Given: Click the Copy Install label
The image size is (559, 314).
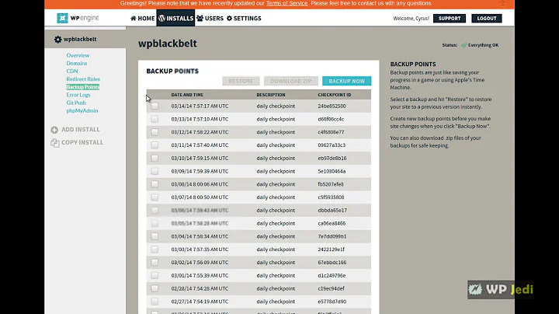Looking at the screenshot, I should tap(82, 142).
